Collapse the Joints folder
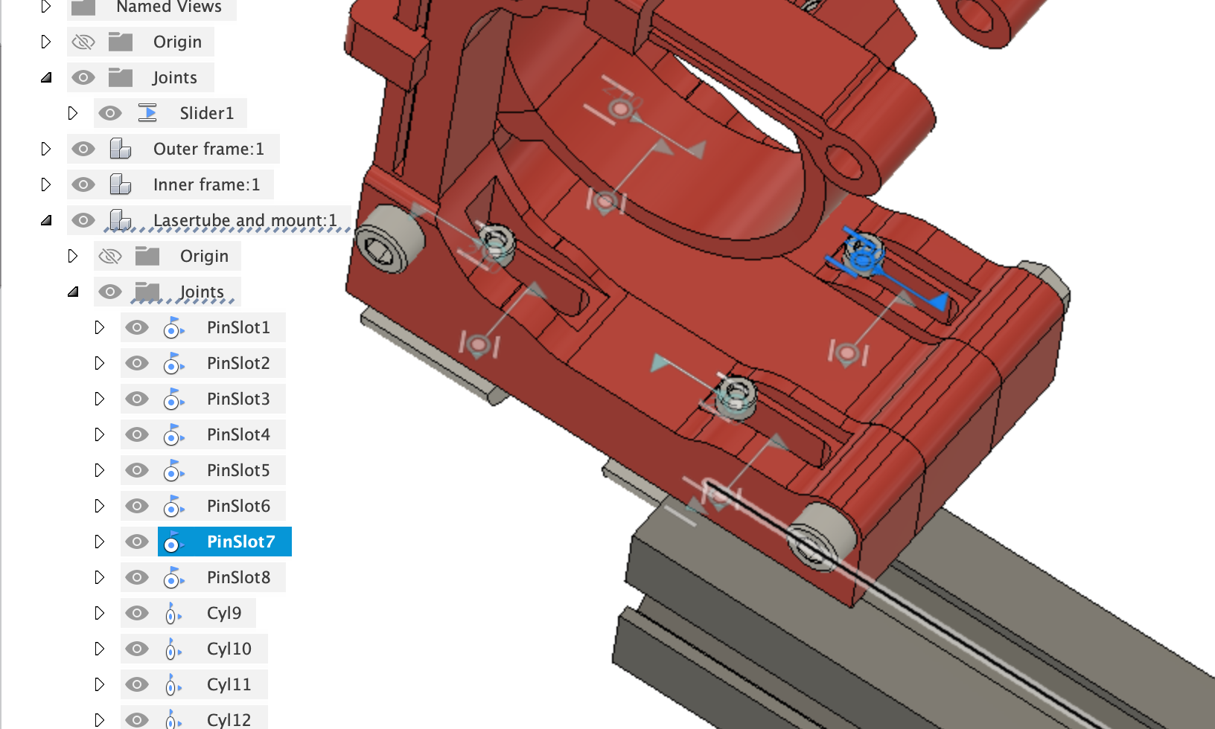 pyautogui.click(x=46, y=77)
